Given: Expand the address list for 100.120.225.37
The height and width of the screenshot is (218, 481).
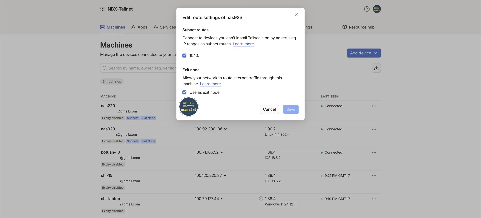Looking at the screenshot, I should [225, 176].
